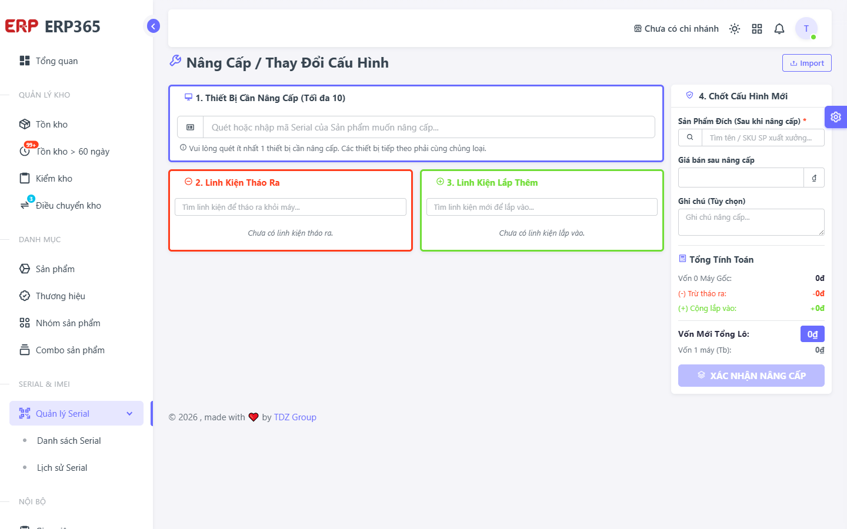Open Combo sản phẩm
This screenshot has height=529, width=847.
click(x=76, y=350)
